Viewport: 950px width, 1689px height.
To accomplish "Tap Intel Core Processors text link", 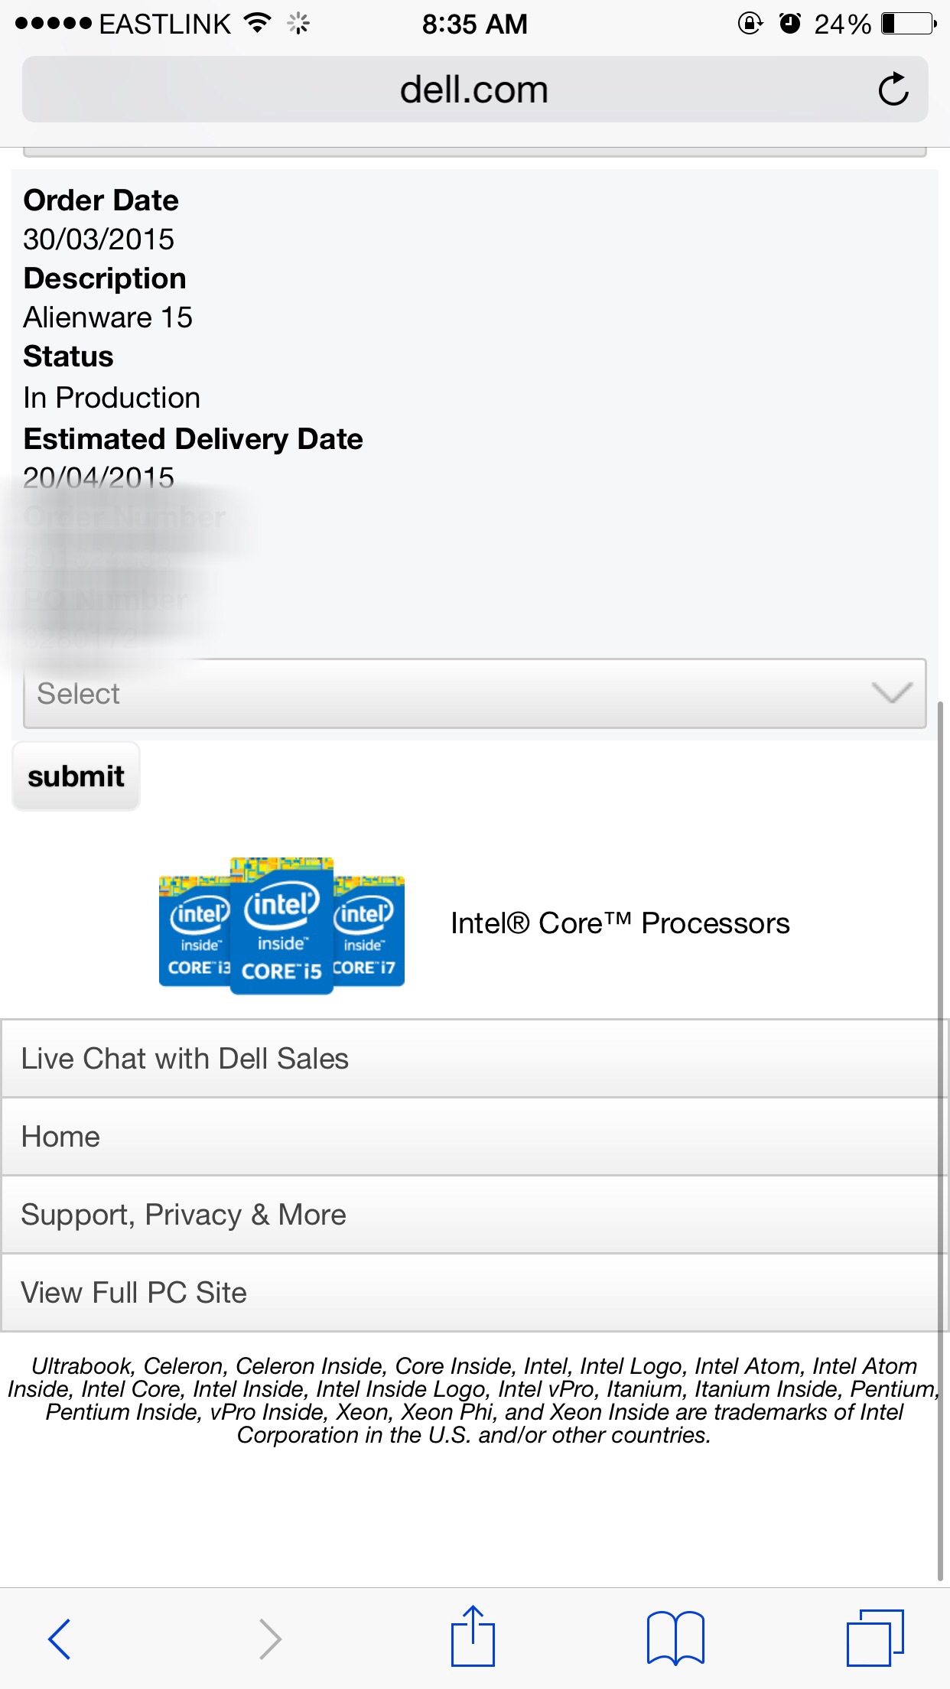I will click(x=620, y=923).
